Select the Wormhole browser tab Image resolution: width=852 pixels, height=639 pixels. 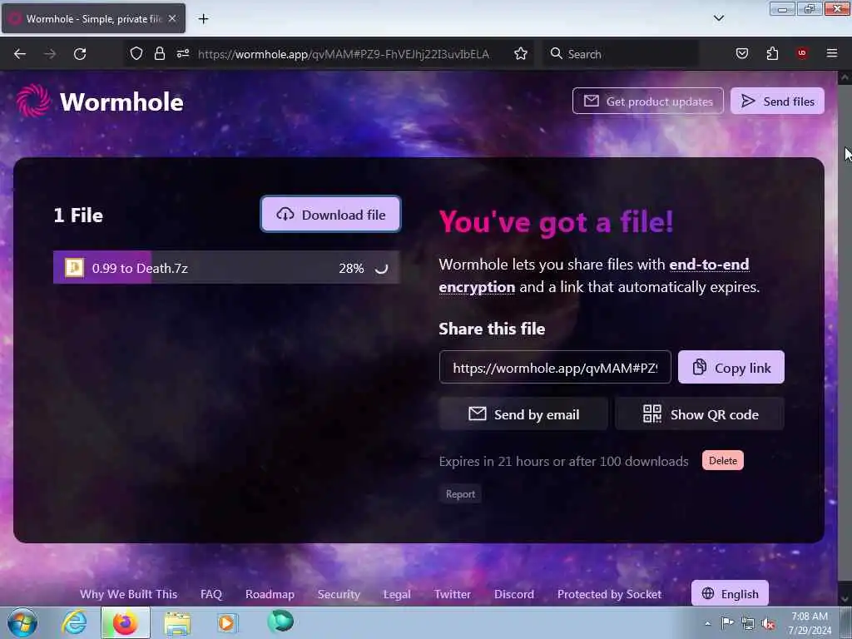coord(93,18)
